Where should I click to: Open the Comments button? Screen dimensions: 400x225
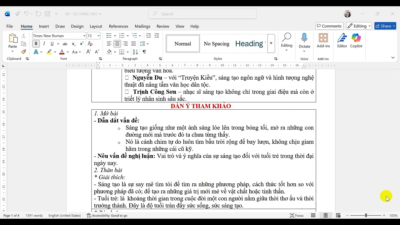pos(329,26)
